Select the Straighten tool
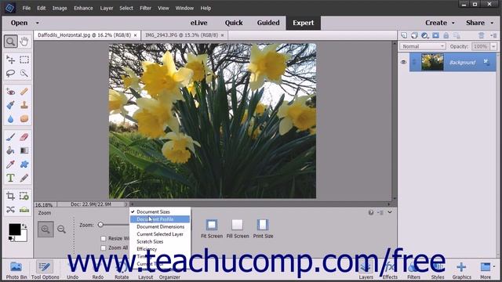 [x=24, y=210]
